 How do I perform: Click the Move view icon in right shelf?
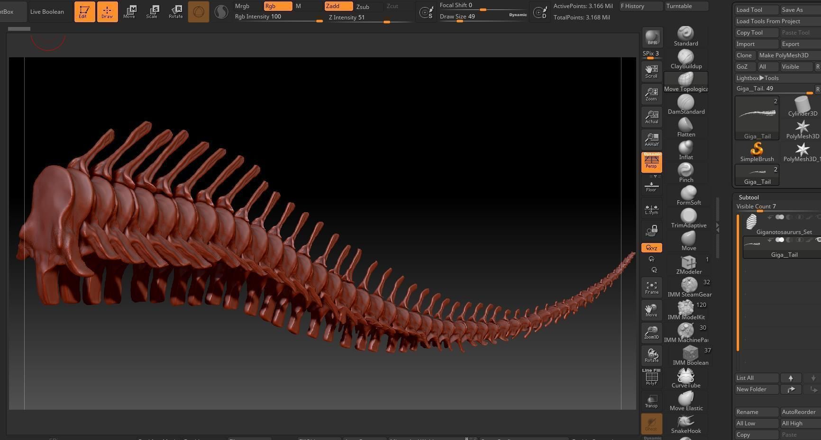coord(652,310)
